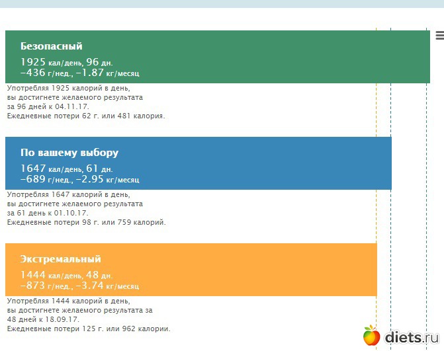Click the Экстремальный heading text

[x=60, y=259]
